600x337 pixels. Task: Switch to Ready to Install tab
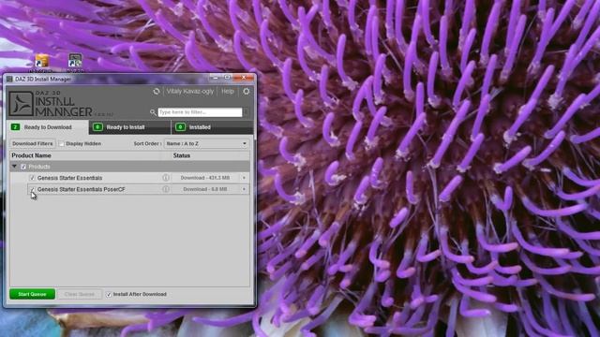129,127
